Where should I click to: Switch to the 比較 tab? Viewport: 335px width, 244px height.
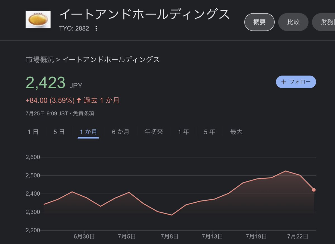tap(293, 22)
